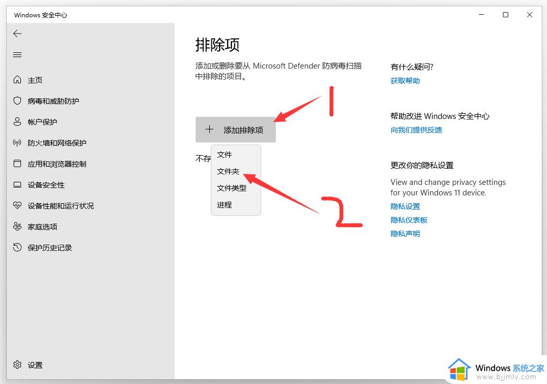Minimize the Windows 安全中心 window
This screenshot has height=384, width=547.
pos(481,15)
